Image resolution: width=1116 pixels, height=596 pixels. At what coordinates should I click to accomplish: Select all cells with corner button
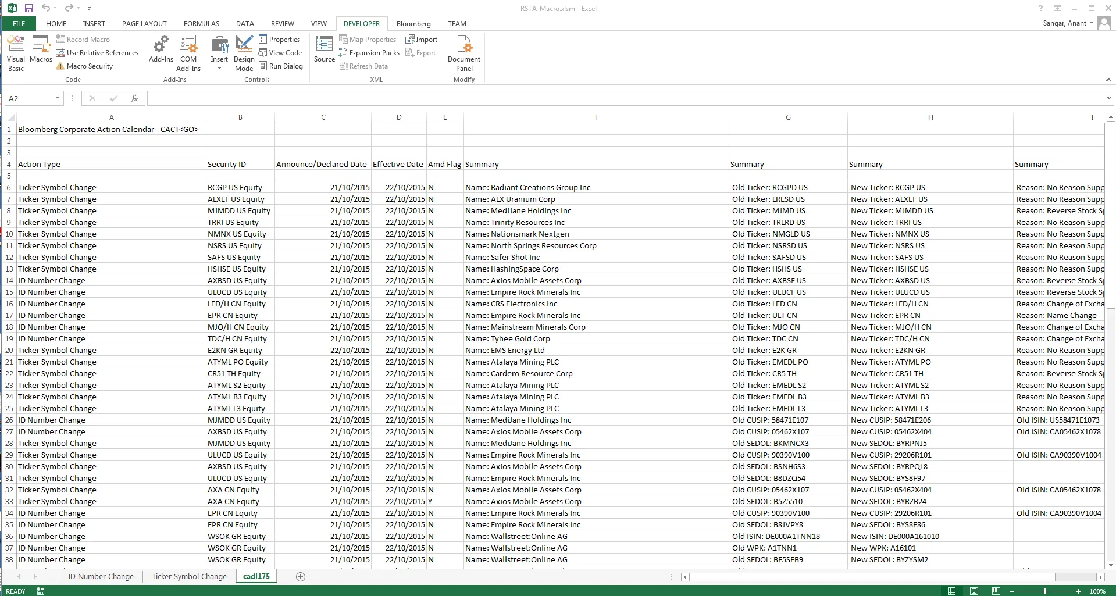click(x=10, y=117)
